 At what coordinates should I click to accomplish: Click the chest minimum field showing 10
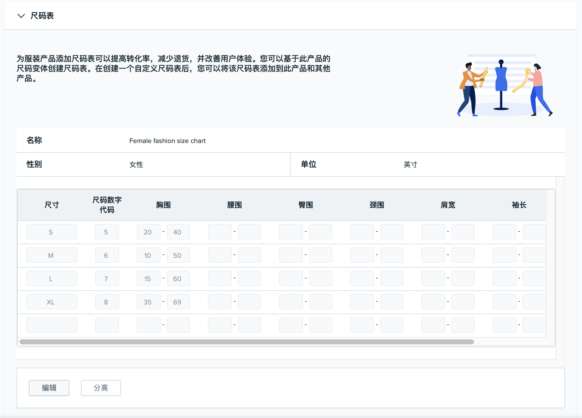click(x=149, y=255)
